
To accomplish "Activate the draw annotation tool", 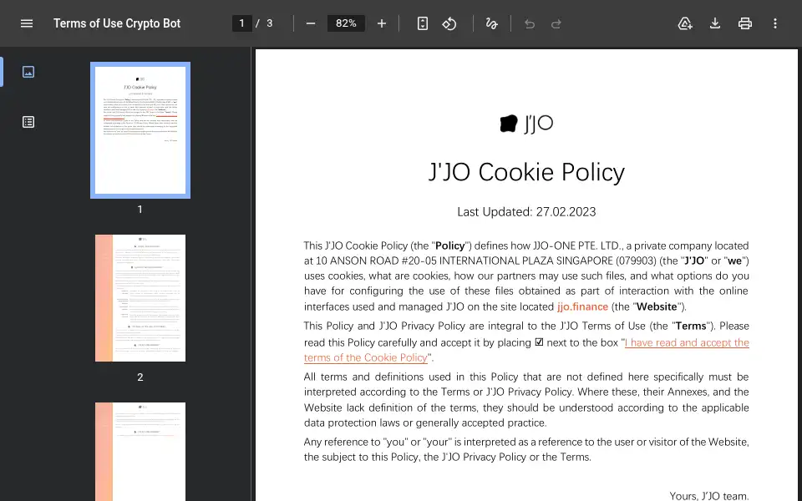I will [491, 23].
